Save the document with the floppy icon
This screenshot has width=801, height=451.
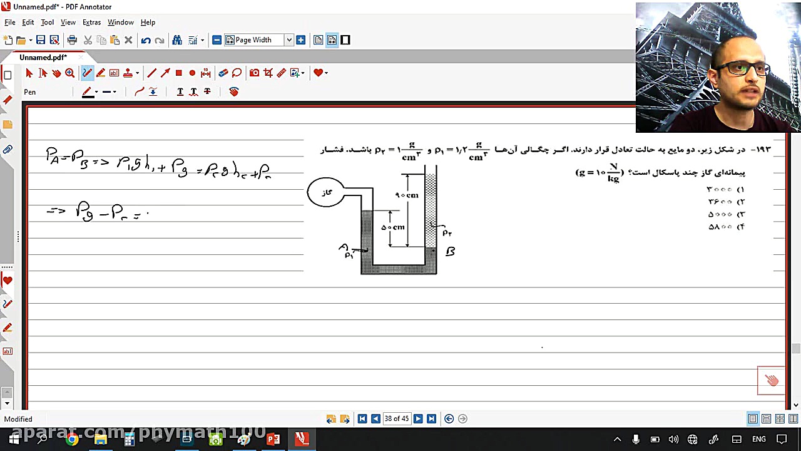40,40
